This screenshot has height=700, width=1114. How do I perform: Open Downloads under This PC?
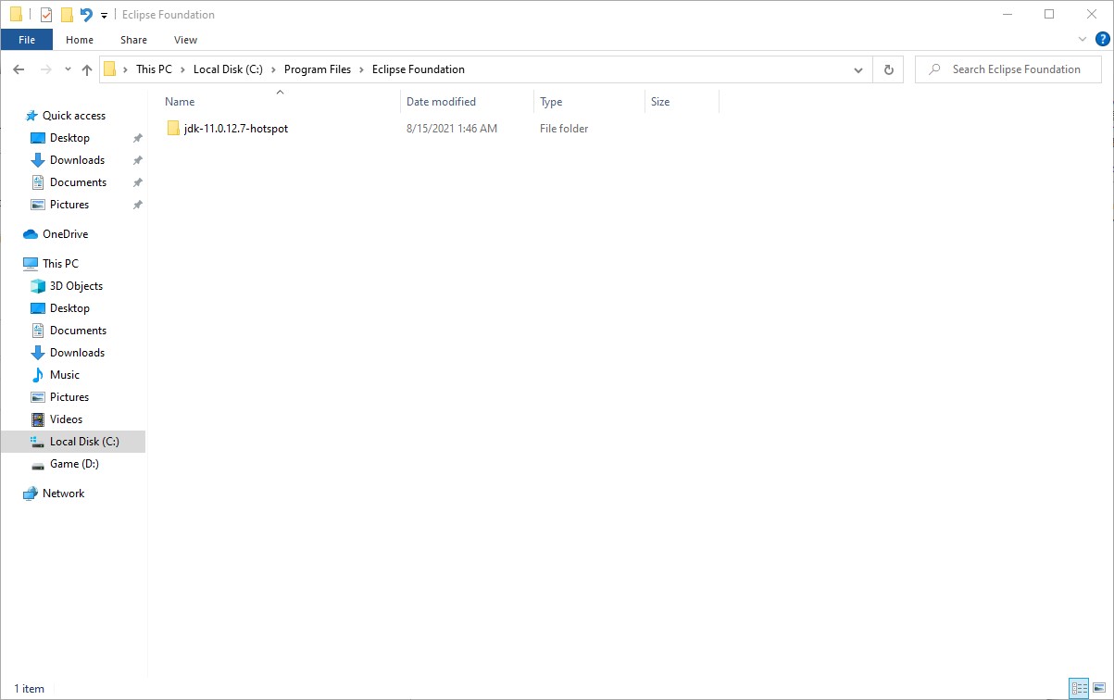(77, 353)
